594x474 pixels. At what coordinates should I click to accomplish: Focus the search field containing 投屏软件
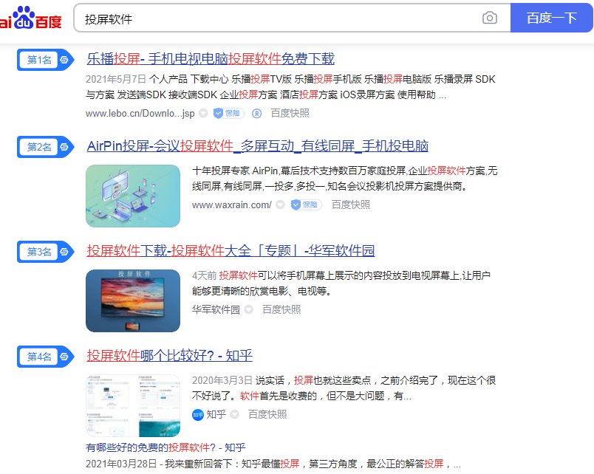coord(276,18)
